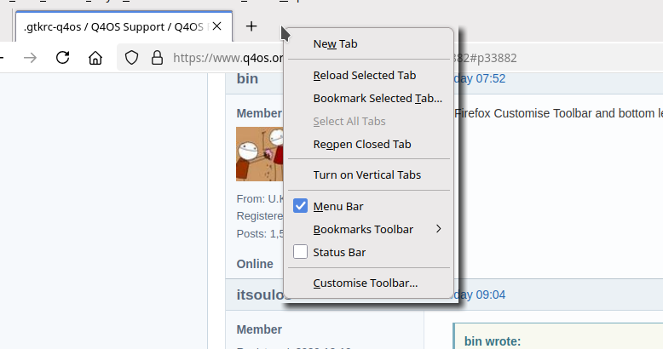This screenshot has height=349, width=663.
Task: Turn on Vertical Tabs
Action: tap(366, 174)
